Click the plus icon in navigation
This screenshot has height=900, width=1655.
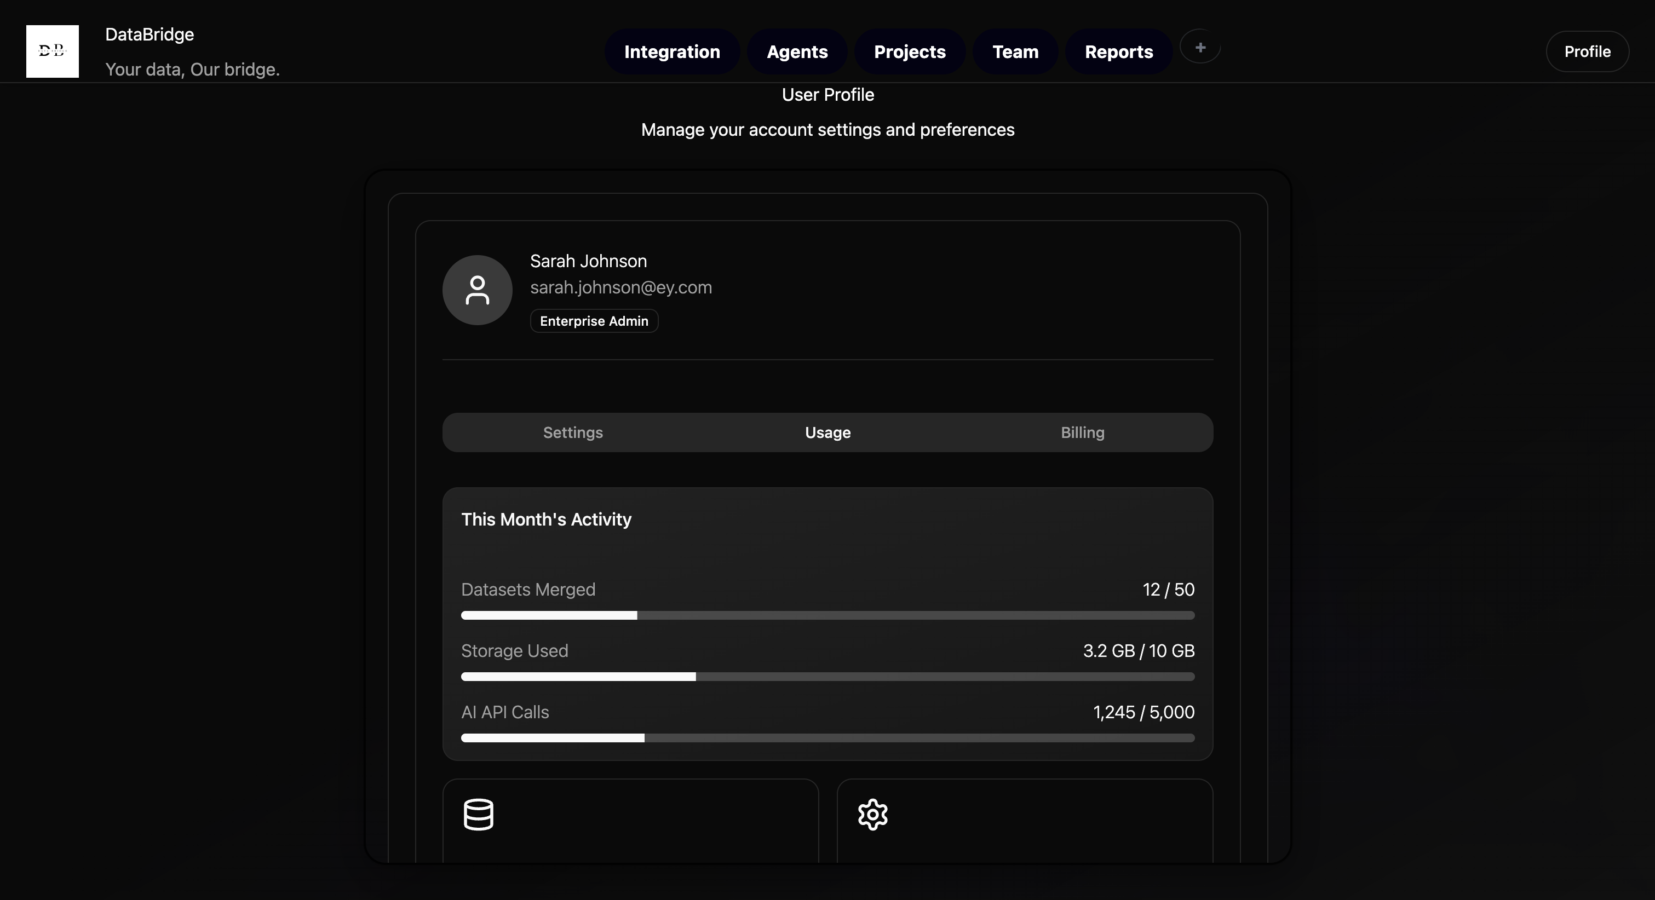[1199, 47]
